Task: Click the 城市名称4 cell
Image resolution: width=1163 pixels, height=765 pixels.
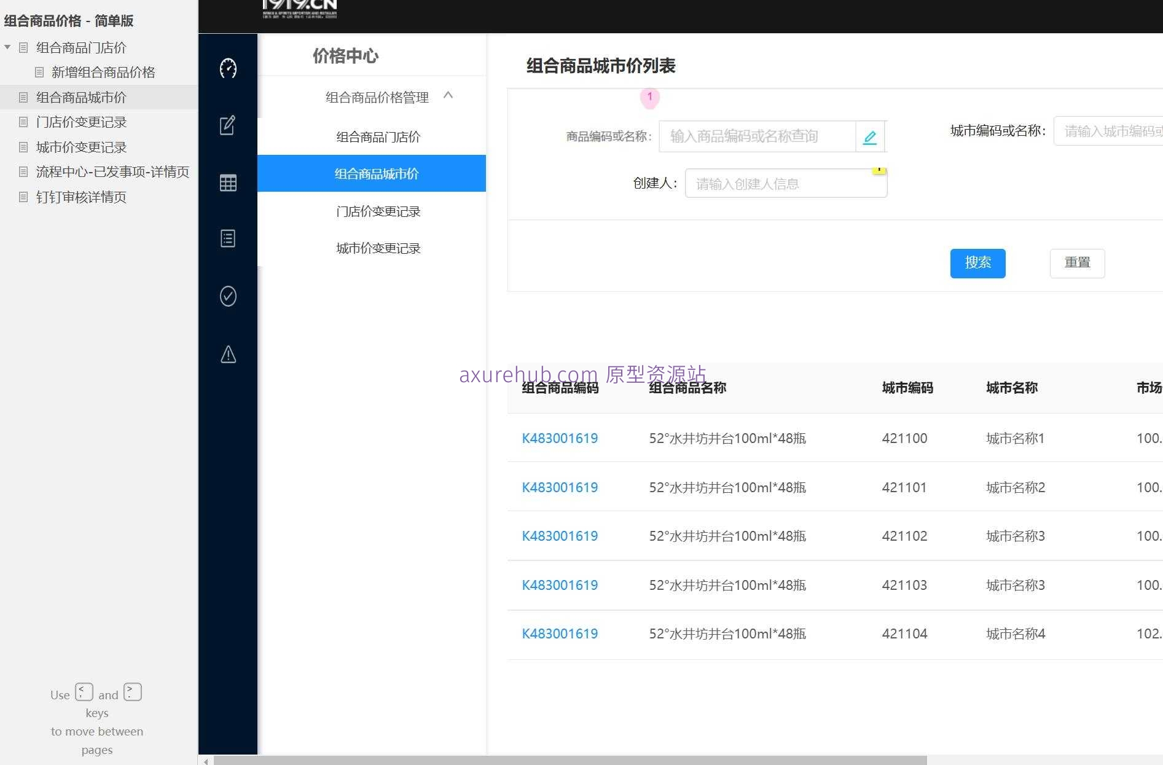Action: [1016, 634]
